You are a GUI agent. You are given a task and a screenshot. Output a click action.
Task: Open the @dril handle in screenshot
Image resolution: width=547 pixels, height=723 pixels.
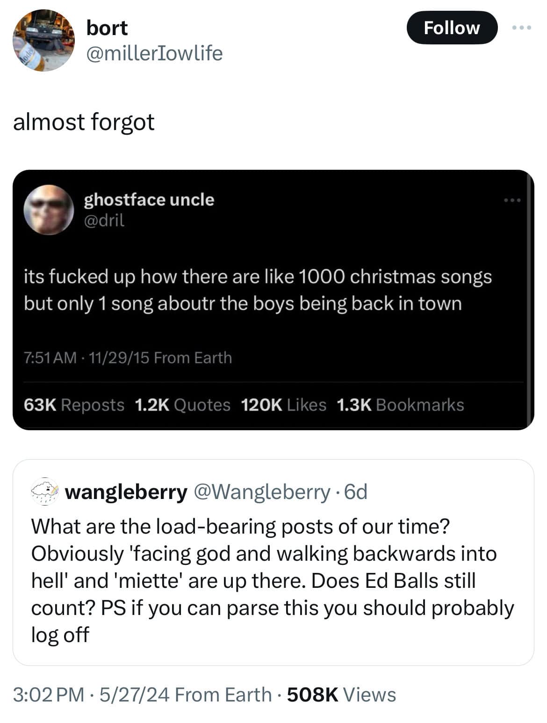point(104,220)
